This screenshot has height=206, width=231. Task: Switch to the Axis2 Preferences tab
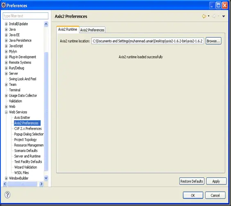click(x=92, y=30)
